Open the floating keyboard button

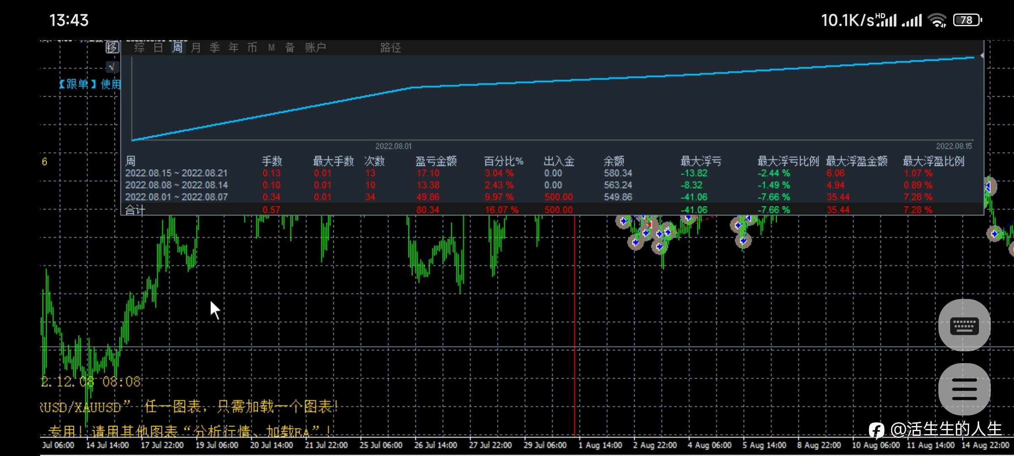click(x=964, y=326)
